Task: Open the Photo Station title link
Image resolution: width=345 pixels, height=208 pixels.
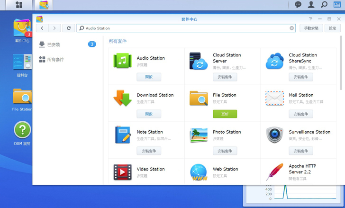Action: tap(227, 132)
